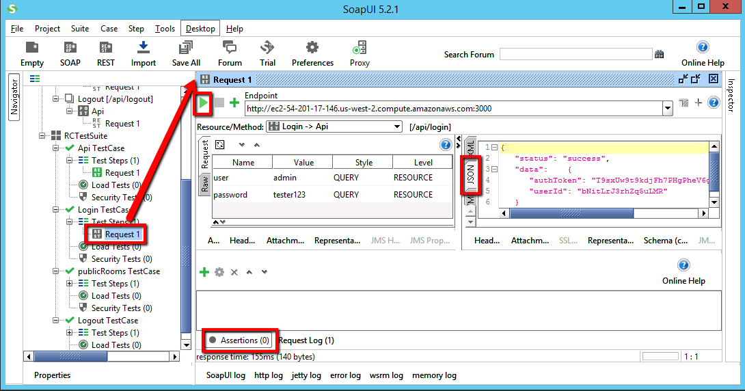Open request Representations tab
Screen dimensions: 745x391
coord(337,241)
